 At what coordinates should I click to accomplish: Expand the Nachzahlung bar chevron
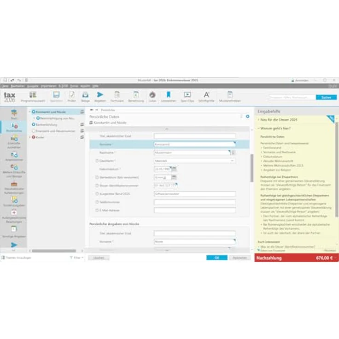[x=336, y=258]
